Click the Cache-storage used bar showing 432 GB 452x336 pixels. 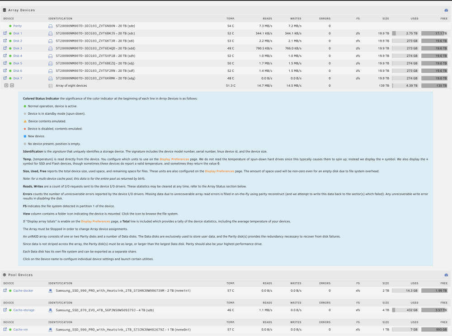click(x=405, y=310)
